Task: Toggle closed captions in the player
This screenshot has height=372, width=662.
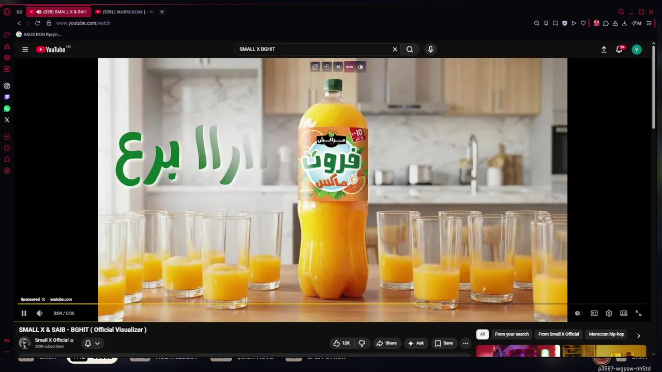Action: click(x=594, y=313)
